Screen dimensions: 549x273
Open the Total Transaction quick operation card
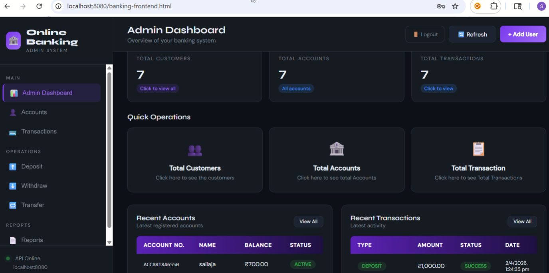point(478,160)
